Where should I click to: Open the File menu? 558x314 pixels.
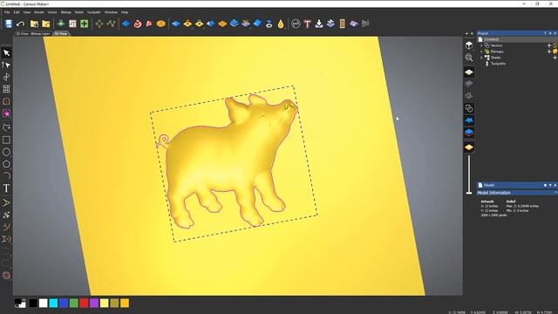(7, 12)
